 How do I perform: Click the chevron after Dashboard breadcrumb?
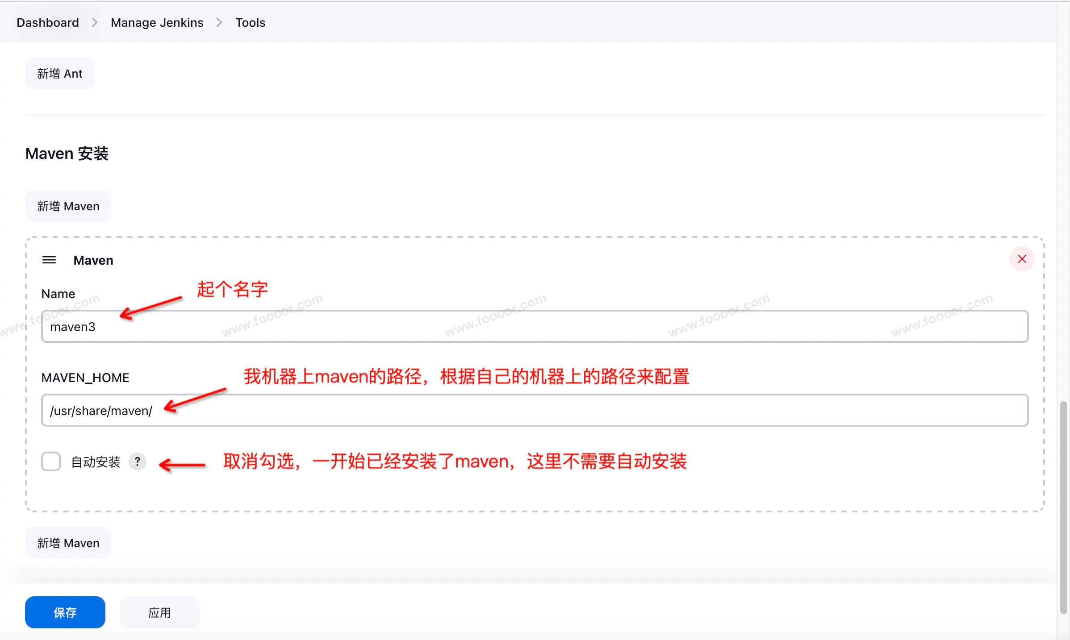(x=95, y=22)
